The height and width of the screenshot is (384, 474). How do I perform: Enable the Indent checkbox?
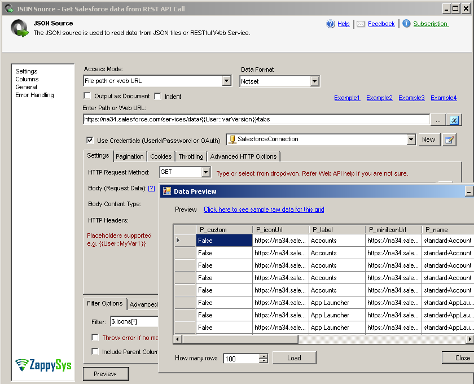point(157,96)
